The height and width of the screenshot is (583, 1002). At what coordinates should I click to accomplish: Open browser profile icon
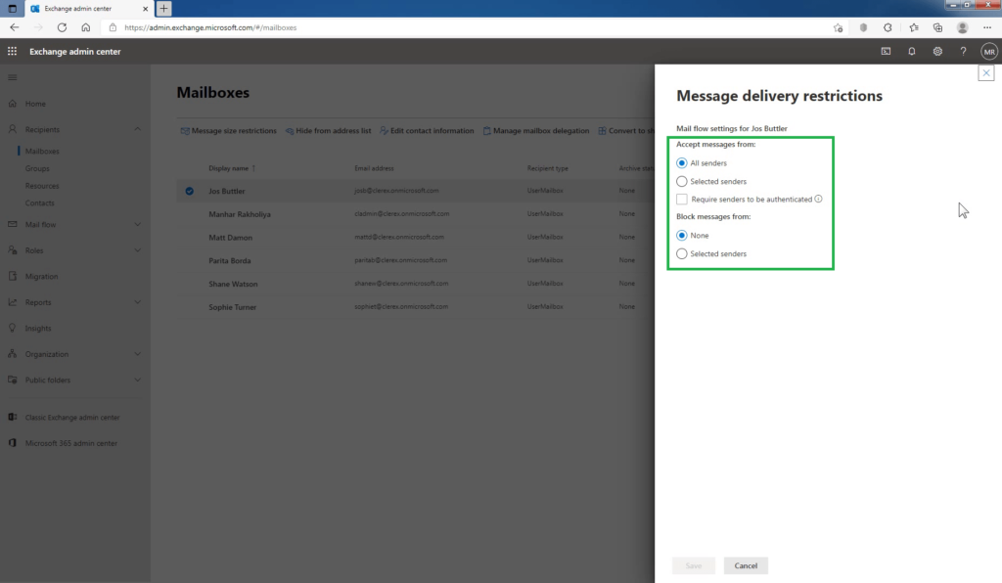click(963, 27)
